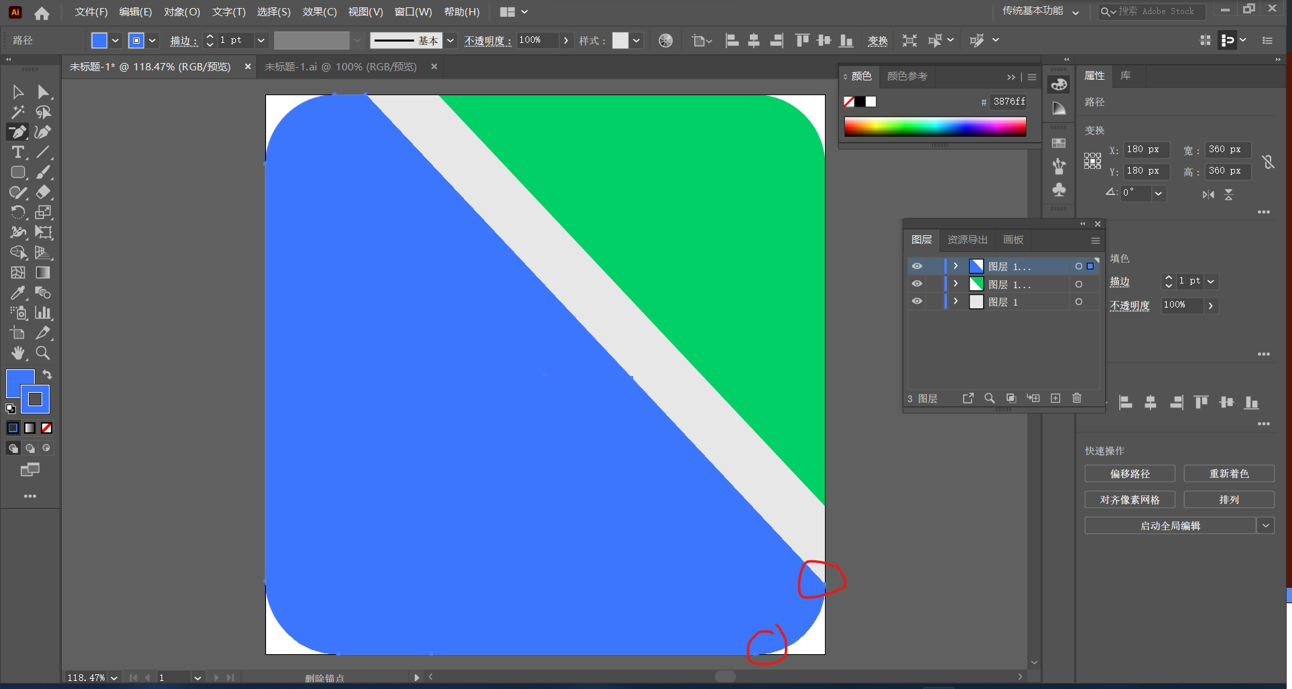Toggle constrain width and height proportions
This screenshot has width=1292, height=689.
coord(1268,161)
